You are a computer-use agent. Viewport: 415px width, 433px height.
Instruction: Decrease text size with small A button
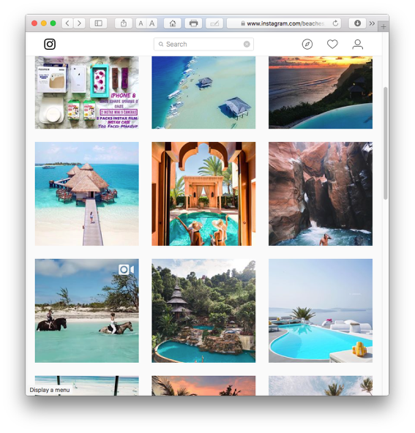(141, 23)
